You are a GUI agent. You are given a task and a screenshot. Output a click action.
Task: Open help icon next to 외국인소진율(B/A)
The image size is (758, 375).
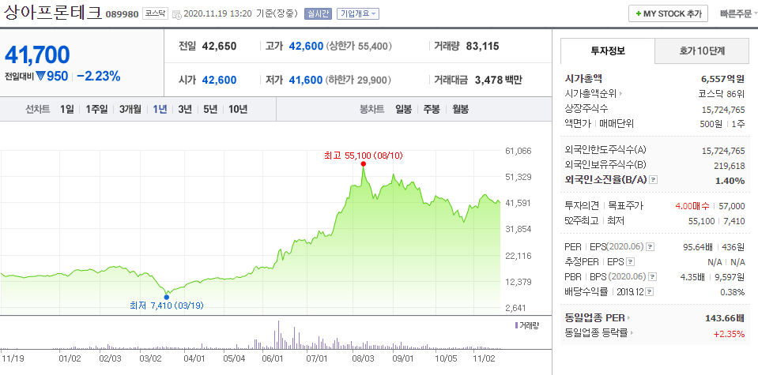(x=654, y=179)
